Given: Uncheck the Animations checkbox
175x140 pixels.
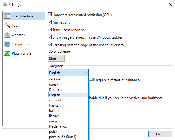Looking at the screenshot, I should click(x=50, y=22).
